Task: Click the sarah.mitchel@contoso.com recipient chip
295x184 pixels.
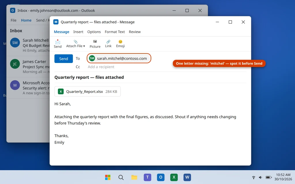Action: tap(119, 58)
